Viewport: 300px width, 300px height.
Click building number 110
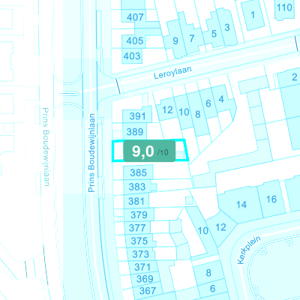click(284, 7)
